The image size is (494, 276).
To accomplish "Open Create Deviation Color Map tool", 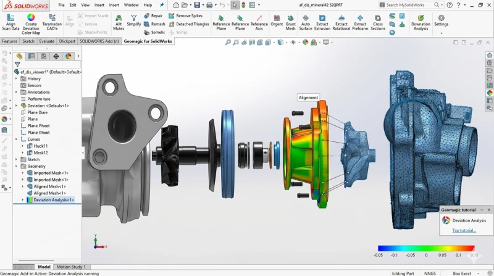I will [31, 24].
